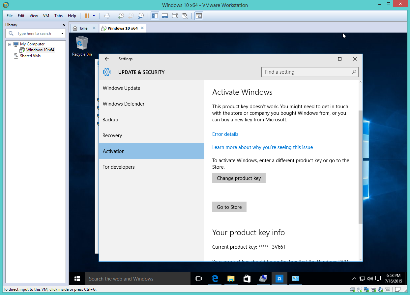Image resolution: width=410 pixels, height=295 pixels.
Task: Click the Search the web and Windows box
Action: coord(138,279)
